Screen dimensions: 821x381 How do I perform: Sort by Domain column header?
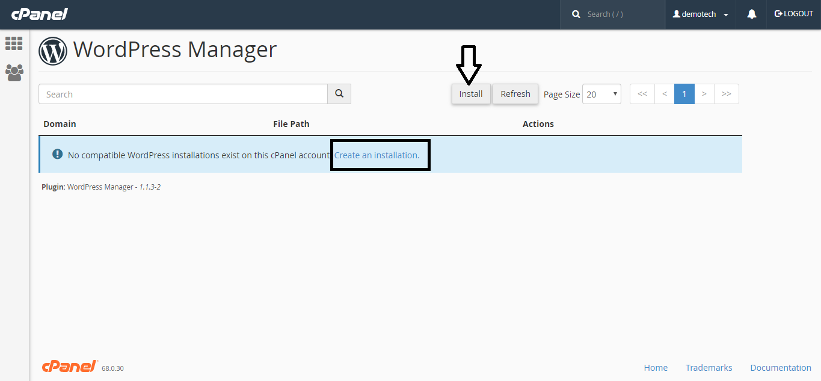point(60,124)
